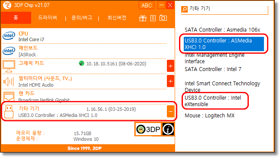This screenshot has height=162, width=280.
Task: Expand the 멀티미디어 plus button
Action: coord(170,81)
